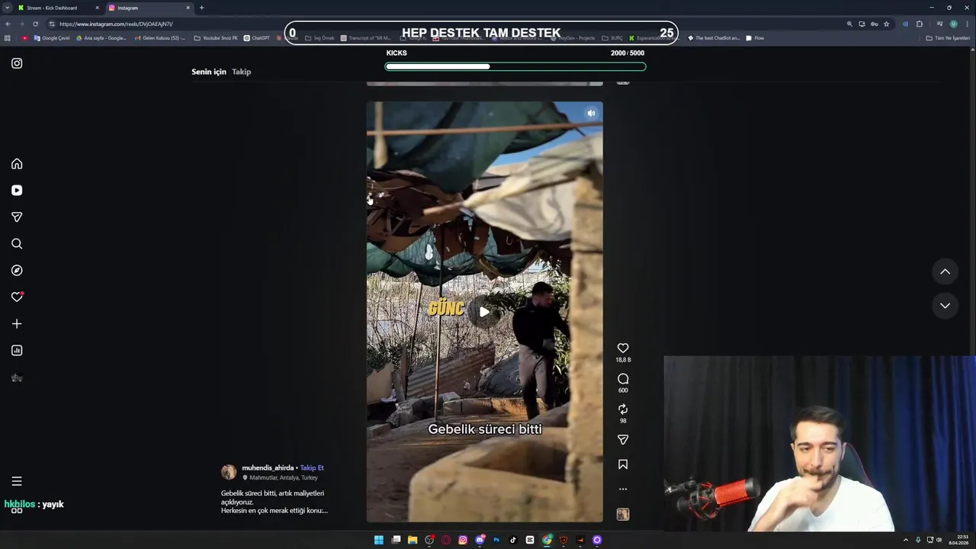The image size is (976, 549).
Task: Toggle reel sound with the speaker icon
Action: pos(591,113)
